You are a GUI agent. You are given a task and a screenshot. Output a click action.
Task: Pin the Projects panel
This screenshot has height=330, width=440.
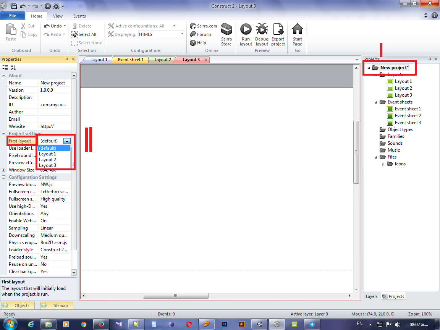pos(430,59)
